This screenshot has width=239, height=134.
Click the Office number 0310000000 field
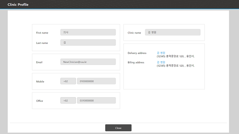pos(96,100)
